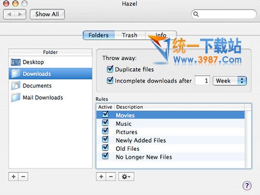The image size is (260, 195).
Task: Click the Show All button
Action: (47, 14)
